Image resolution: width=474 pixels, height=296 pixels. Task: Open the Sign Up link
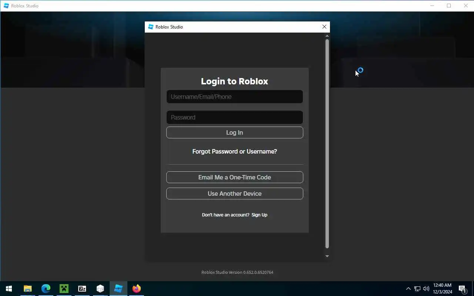259,215
